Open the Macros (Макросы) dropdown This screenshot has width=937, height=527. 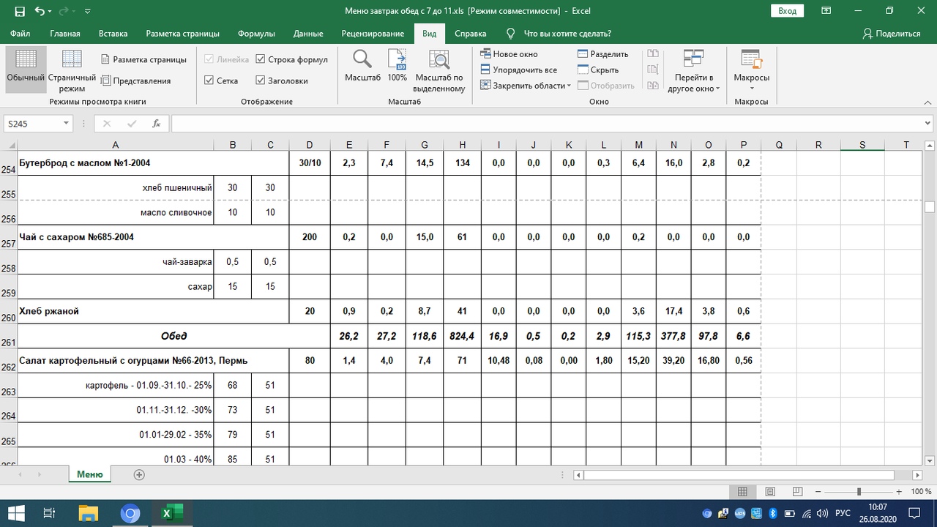751,72
